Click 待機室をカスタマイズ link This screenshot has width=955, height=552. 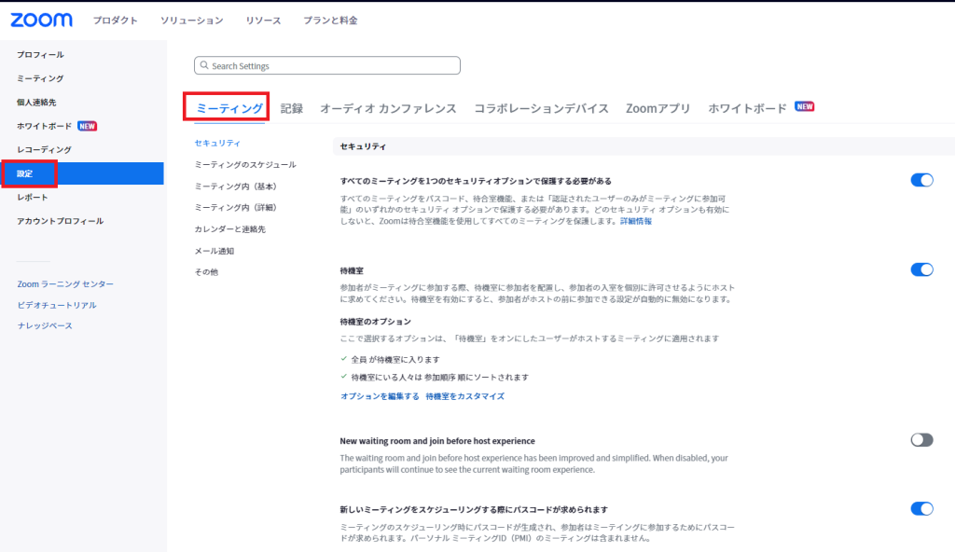464,396
